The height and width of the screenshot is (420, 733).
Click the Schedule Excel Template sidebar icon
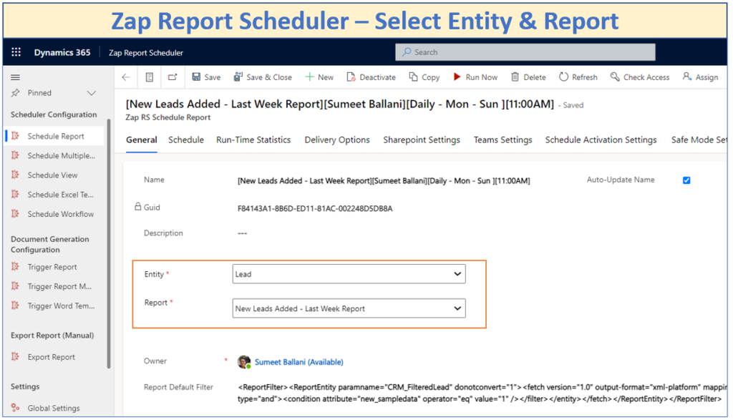pyautogui.click(x=16, y=194)
